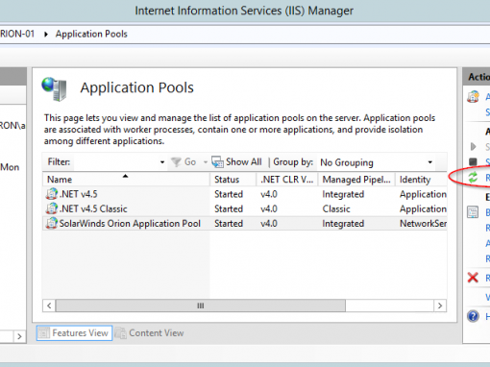Sort by the Name column header
The width and height of the screenshot is (490, 367).
[x=126, y=180]
